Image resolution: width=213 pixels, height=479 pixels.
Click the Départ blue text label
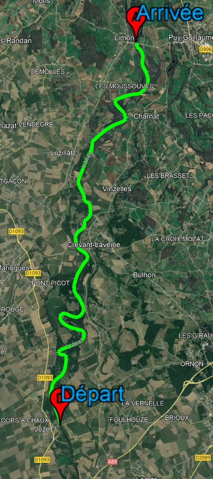(93, 394)
